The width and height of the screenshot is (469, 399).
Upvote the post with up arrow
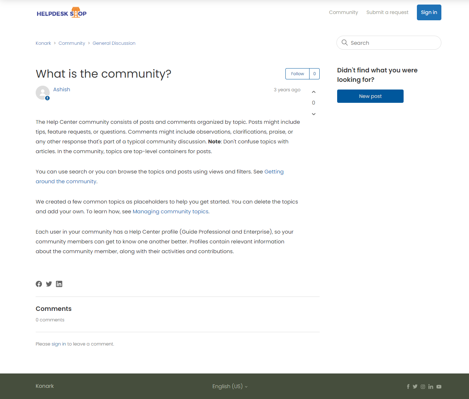pyautogui.click(x=314, y=92)
